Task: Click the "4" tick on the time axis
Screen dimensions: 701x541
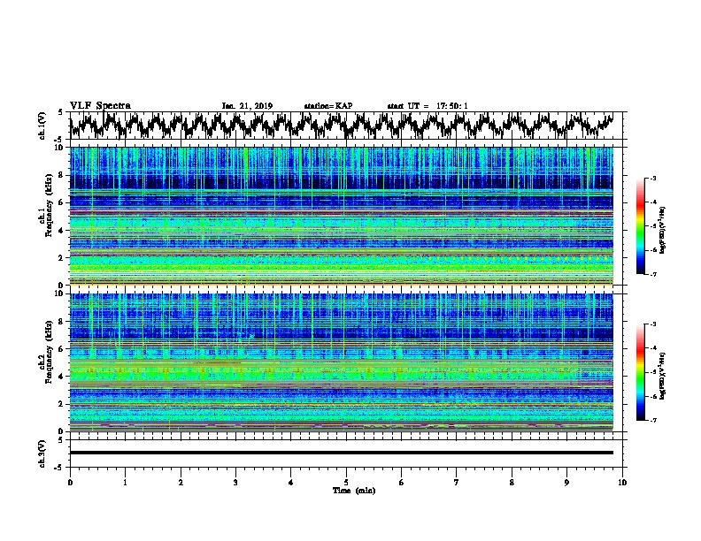Action: point(291,483)
